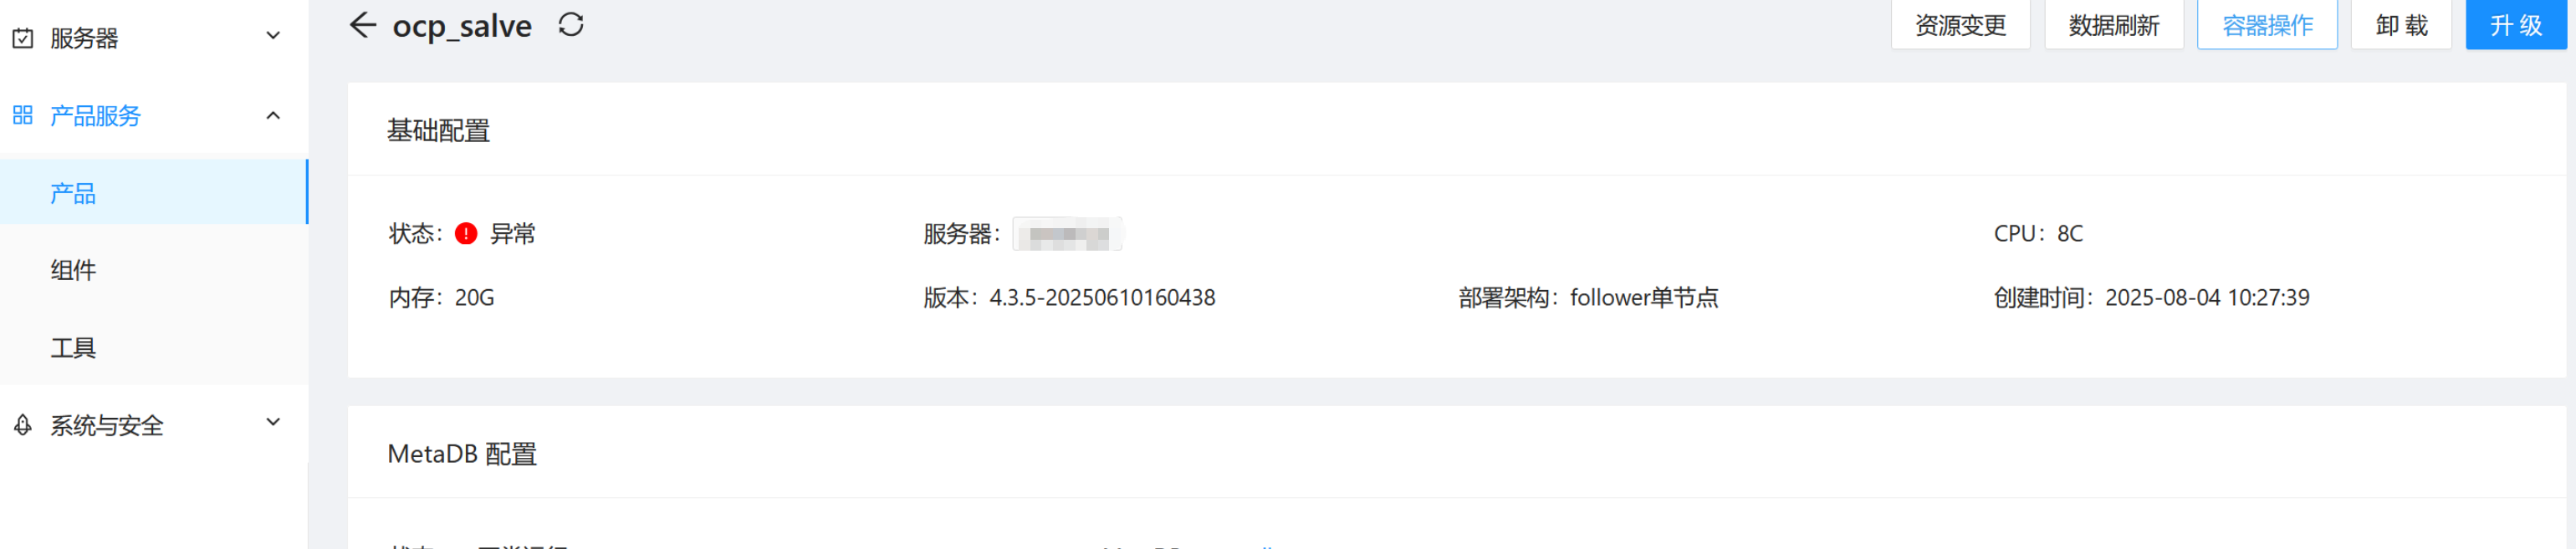Click the MetaDB 配置 section header
This screenshot has height=549, width=2576.
tap(462, 454)
